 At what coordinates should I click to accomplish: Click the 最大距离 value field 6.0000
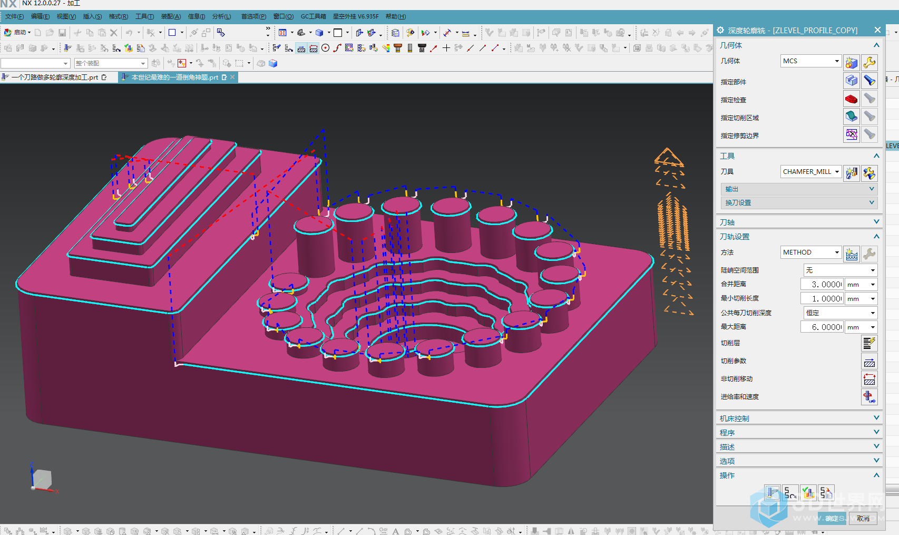pos(822,327)
